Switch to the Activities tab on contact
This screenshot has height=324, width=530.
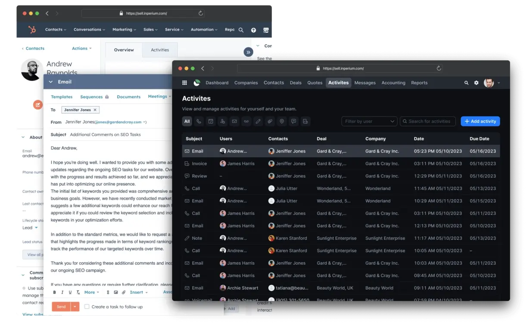click(x=160, y=50)
